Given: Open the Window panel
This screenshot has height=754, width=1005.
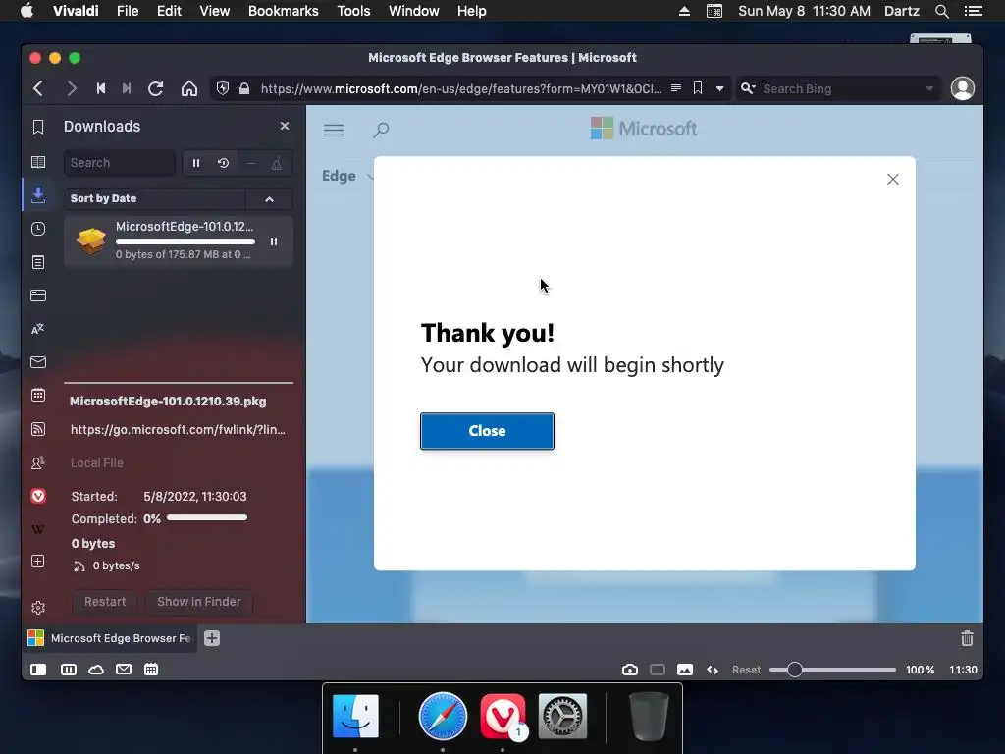Looking at the screenshot, I should 38,296.
